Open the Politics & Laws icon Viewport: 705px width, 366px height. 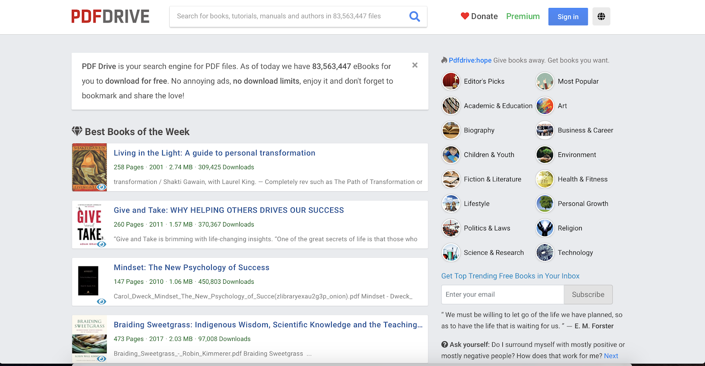click(451, 228)
